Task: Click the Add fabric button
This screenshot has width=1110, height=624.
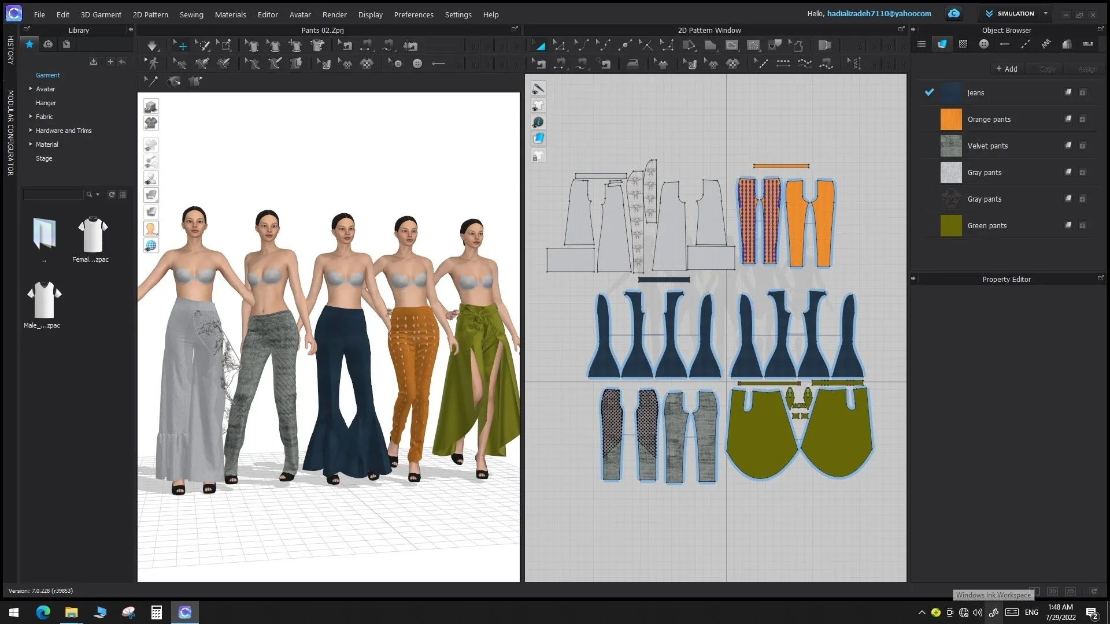Action: click(x=1007, y=69)
